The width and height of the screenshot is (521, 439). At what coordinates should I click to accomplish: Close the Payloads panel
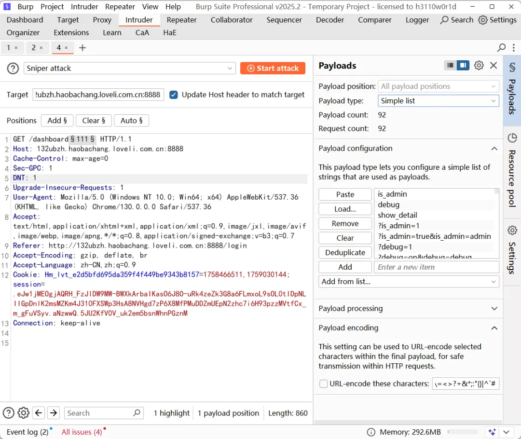494,66
